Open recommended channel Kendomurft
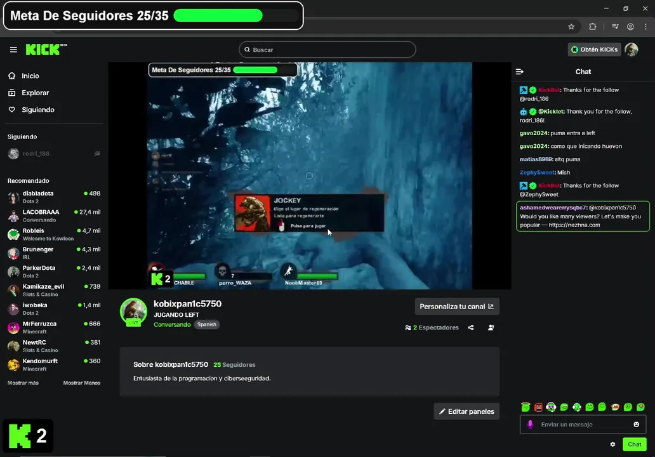The height and width of the screenshot is (457, 655). pos(54,364)
